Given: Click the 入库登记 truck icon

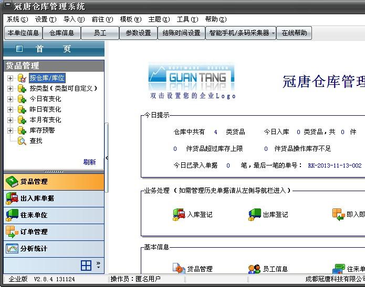Looking at the screenshot, I should point(179,214).
